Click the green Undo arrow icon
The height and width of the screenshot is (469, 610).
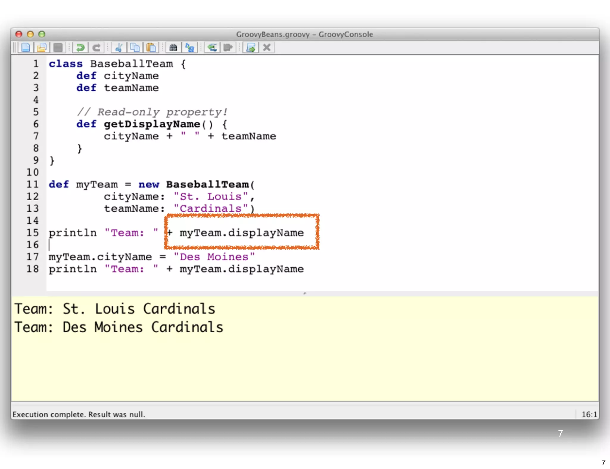click(80, 48)
